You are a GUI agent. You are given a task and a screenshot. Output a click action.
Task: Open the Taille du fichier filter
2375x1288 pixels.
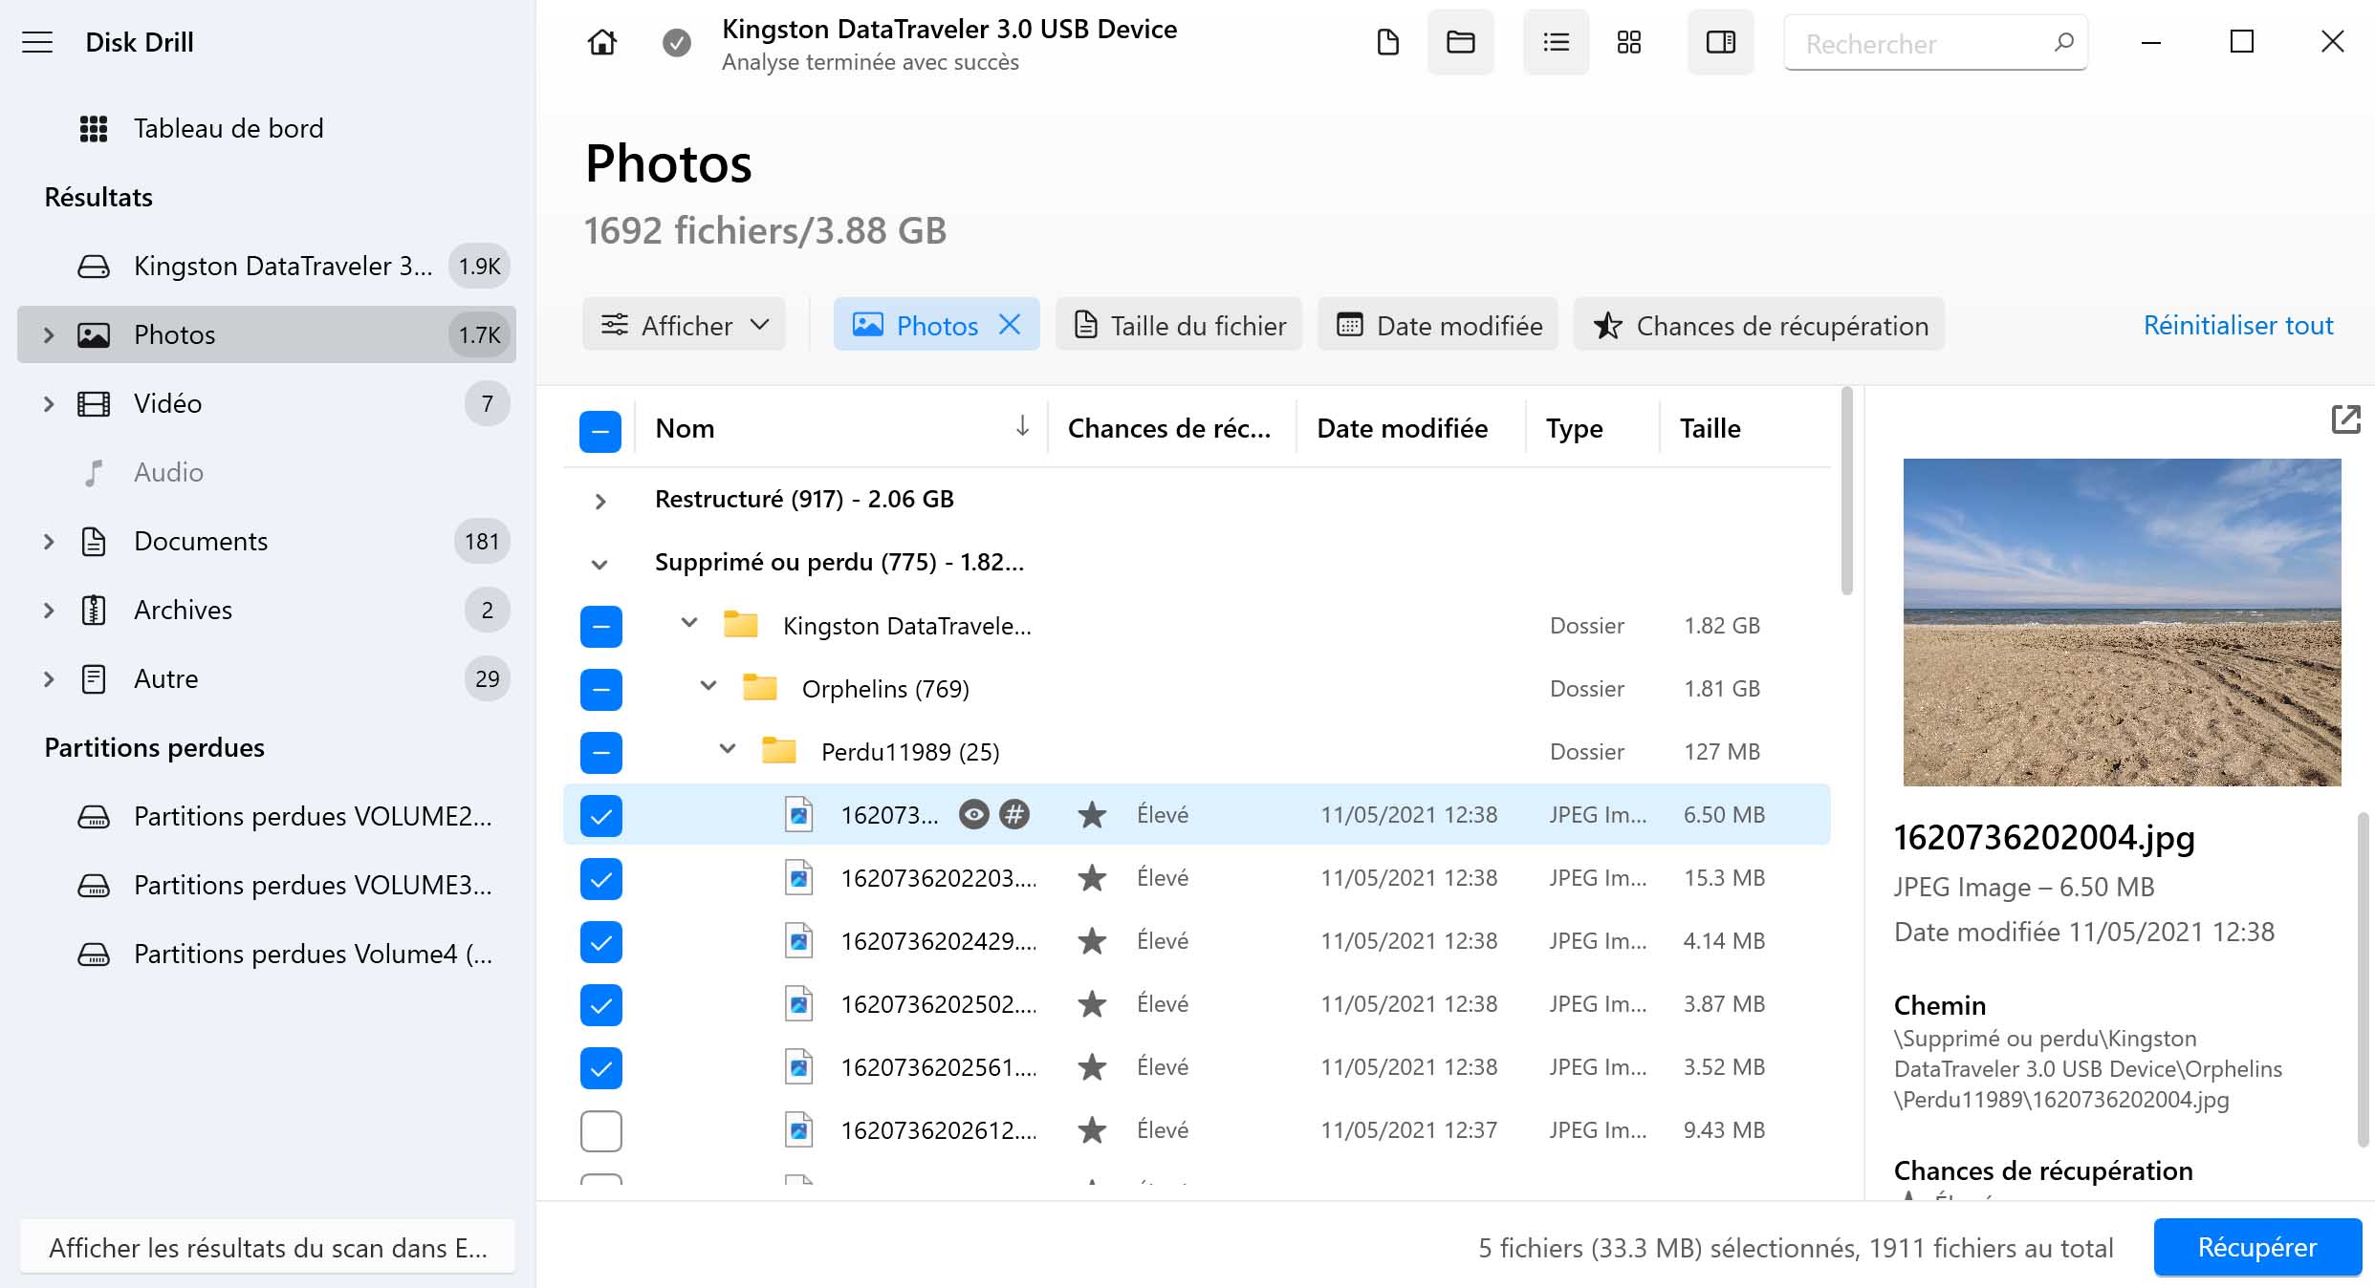click(x=1179, y=325)
